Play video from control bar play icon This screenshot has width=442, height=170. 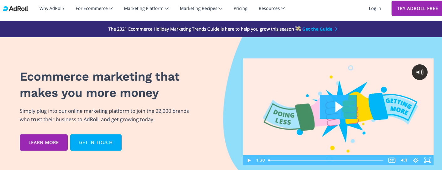point(249,160)
